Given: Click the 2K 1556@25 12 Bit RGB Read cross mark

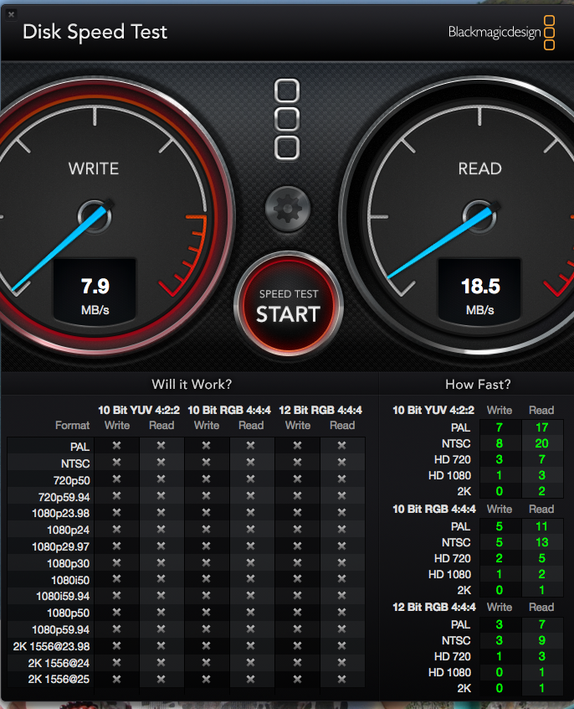Looking at the screenshot, I should (342, 679).
